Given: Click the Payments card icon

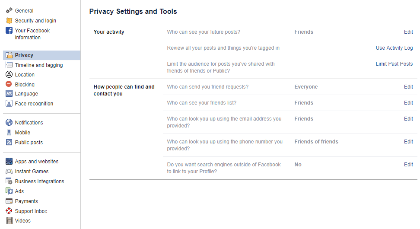Looking at the screenshot, I should (9, 201).
